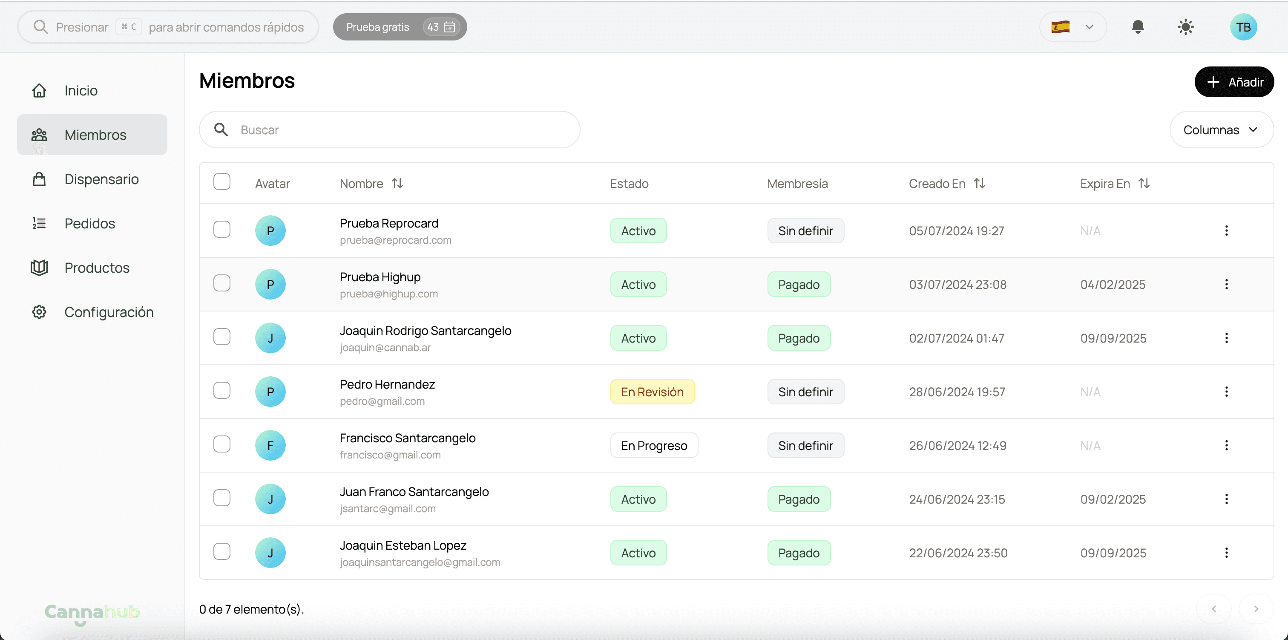Open the Spanish flag language dropdown
1288x640 pixels.
coord(1072,27)
